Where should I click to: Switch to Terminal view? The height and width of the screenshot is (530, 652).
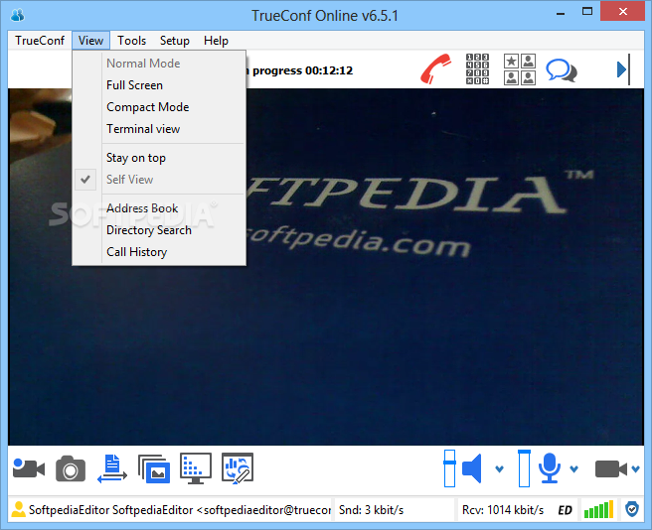click(159, 129)
